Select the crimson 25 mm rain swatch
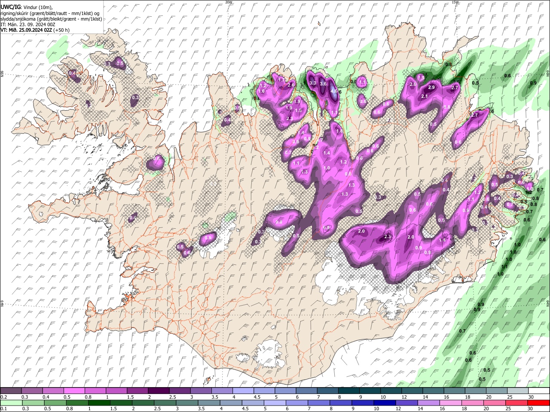The width and height of the screenshot is (550, 412). (517, 403)
